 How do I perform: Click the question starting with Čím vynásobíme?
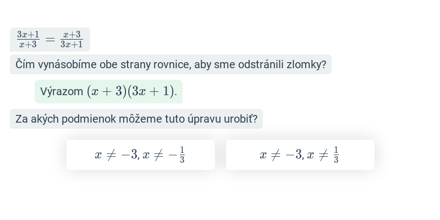coord(170,64)
